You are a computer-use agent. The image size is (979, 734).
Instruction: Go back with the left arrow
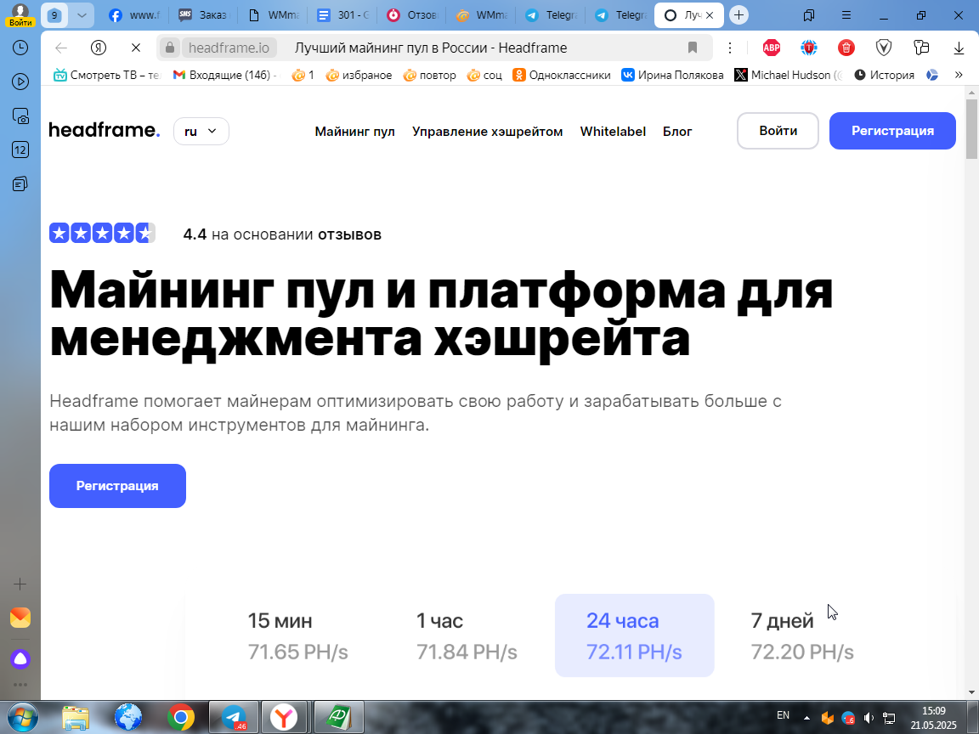pos(61,48)
